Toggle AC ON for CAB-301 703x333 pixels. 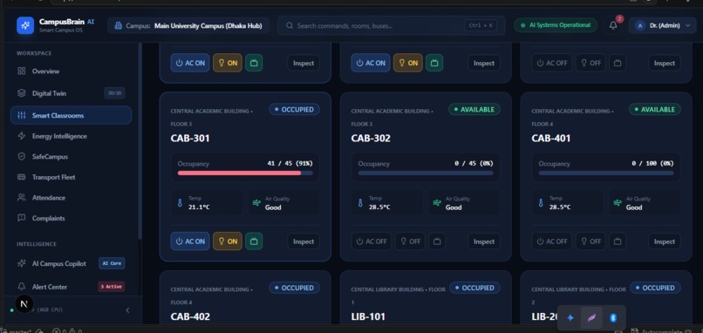[190, 241]
